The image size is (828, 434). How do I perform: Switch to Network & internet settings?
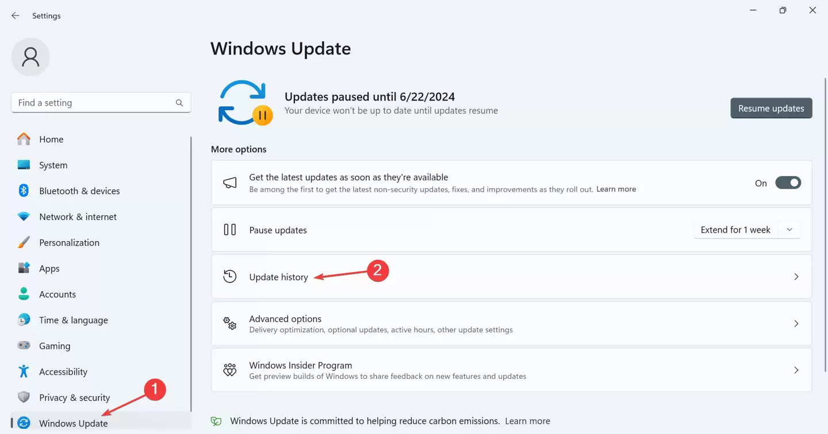[x=78, y=216]
